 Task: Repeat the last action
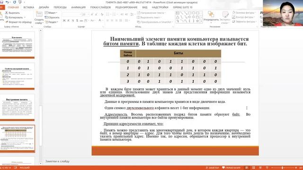pyautogui.click(x=15, y=2)
